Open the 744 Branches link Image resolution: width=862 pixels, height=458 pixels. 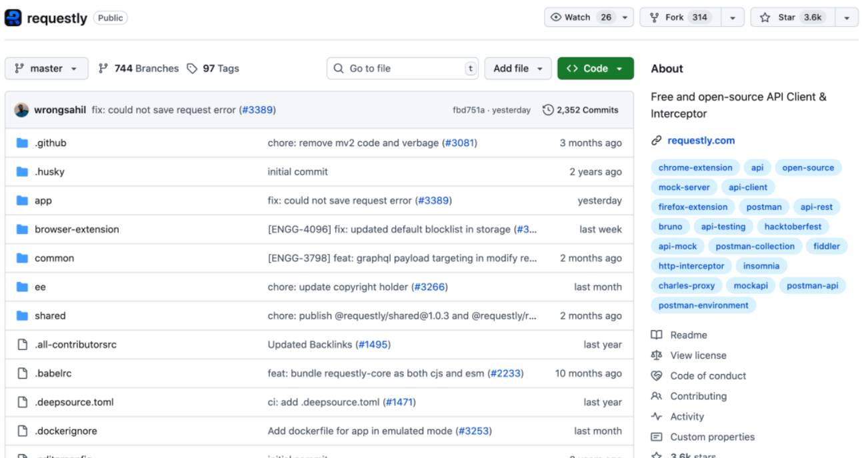(x=139, y=69)
